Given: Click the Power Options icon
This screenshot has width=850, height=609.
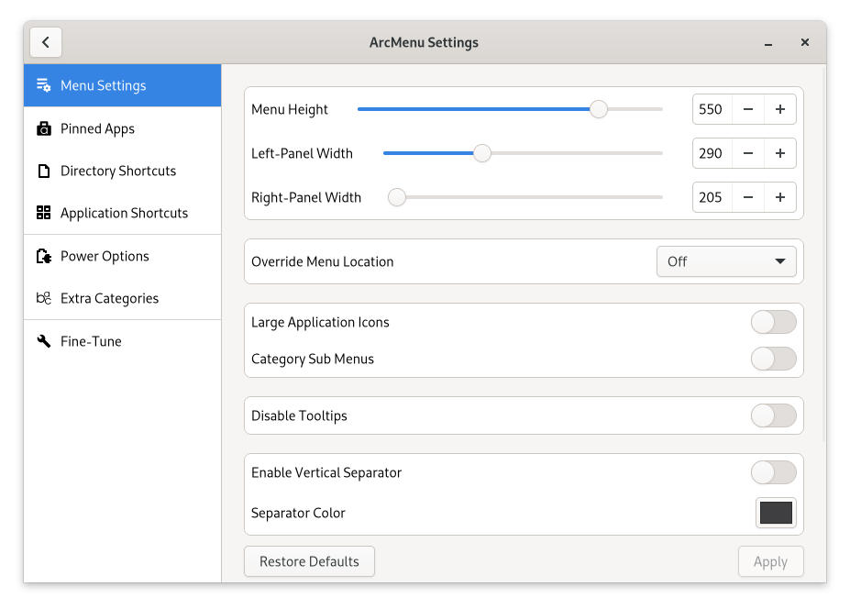Looking at the screenshot, I should (43, 256).
